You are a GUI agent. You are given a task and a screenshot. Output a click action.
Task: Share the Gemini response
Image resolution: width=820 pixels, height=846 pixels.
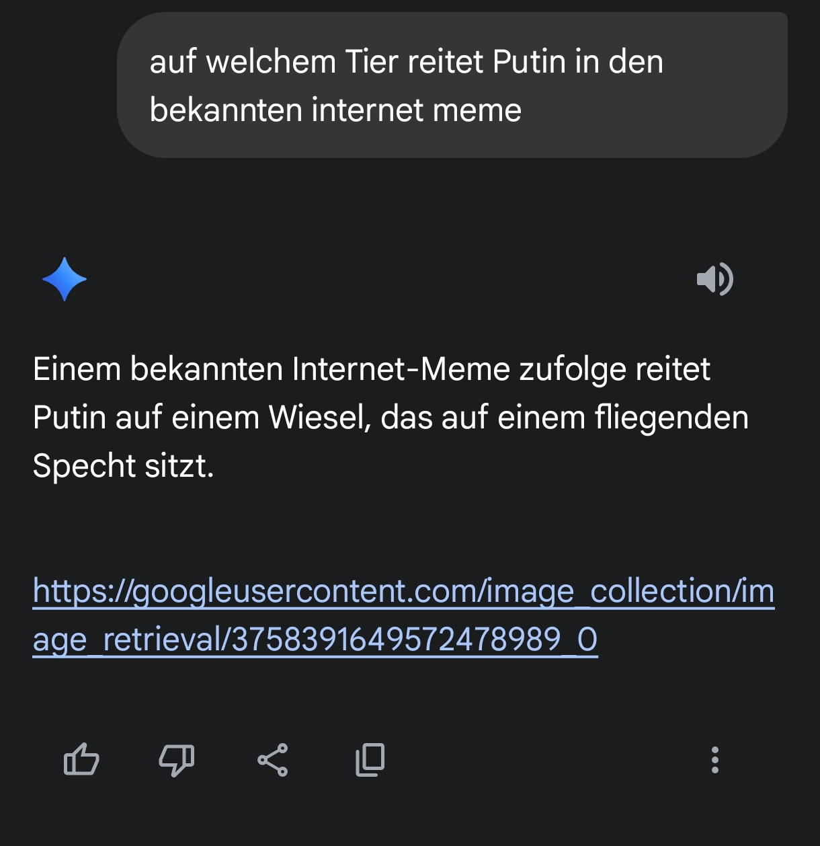(x=272, y=760)
